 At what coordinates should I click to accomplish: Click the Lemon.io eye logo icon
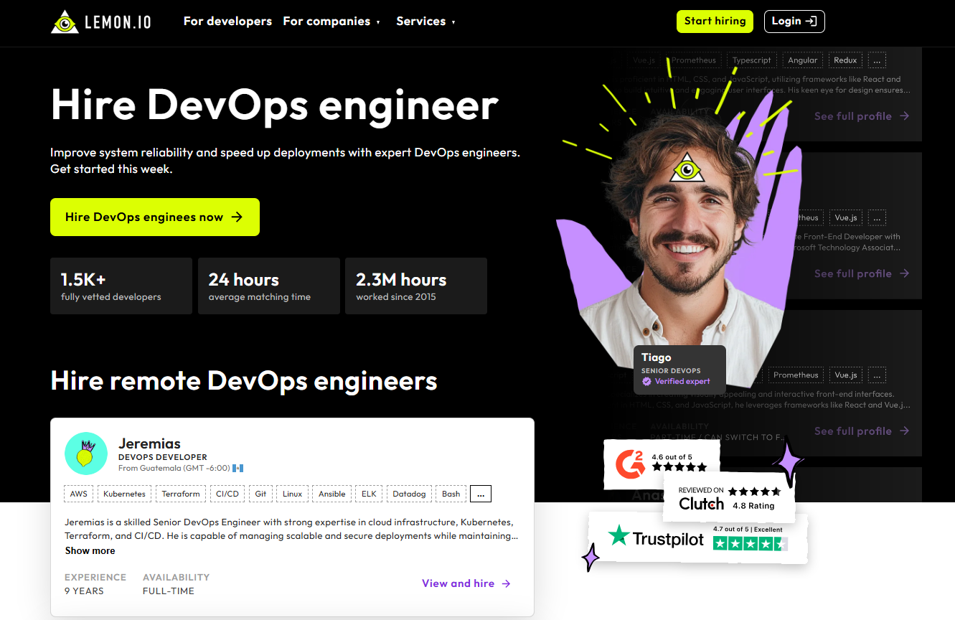[65, 22]
